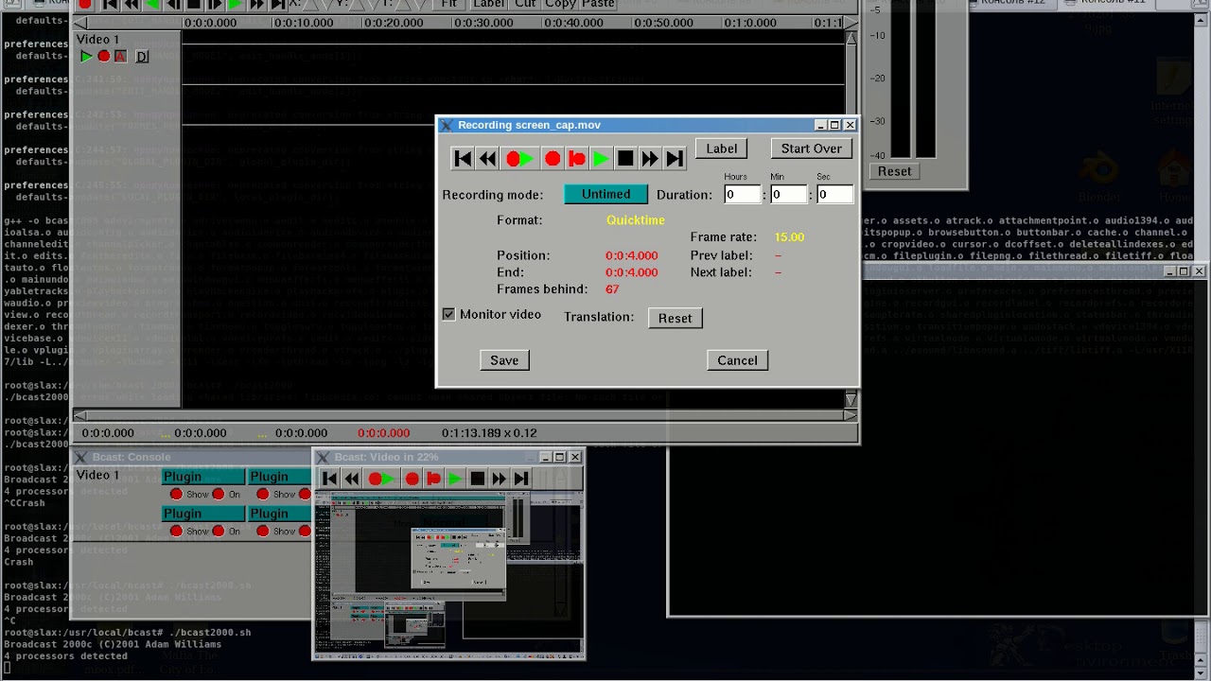This screenshot has width=1211, height=681.
Task: Toggle play on the Video 1 track
Action: click(x=87, y=57)
